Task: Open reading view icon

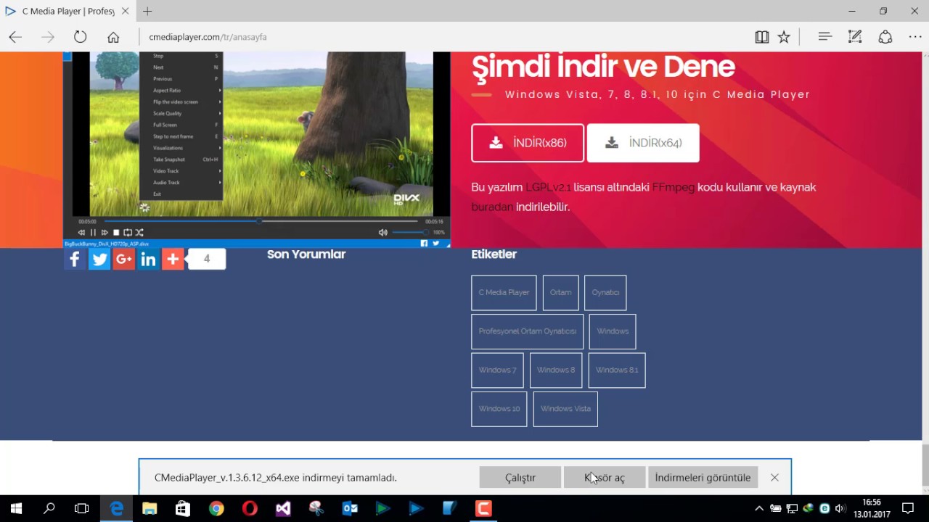Action: coord(761,37)
